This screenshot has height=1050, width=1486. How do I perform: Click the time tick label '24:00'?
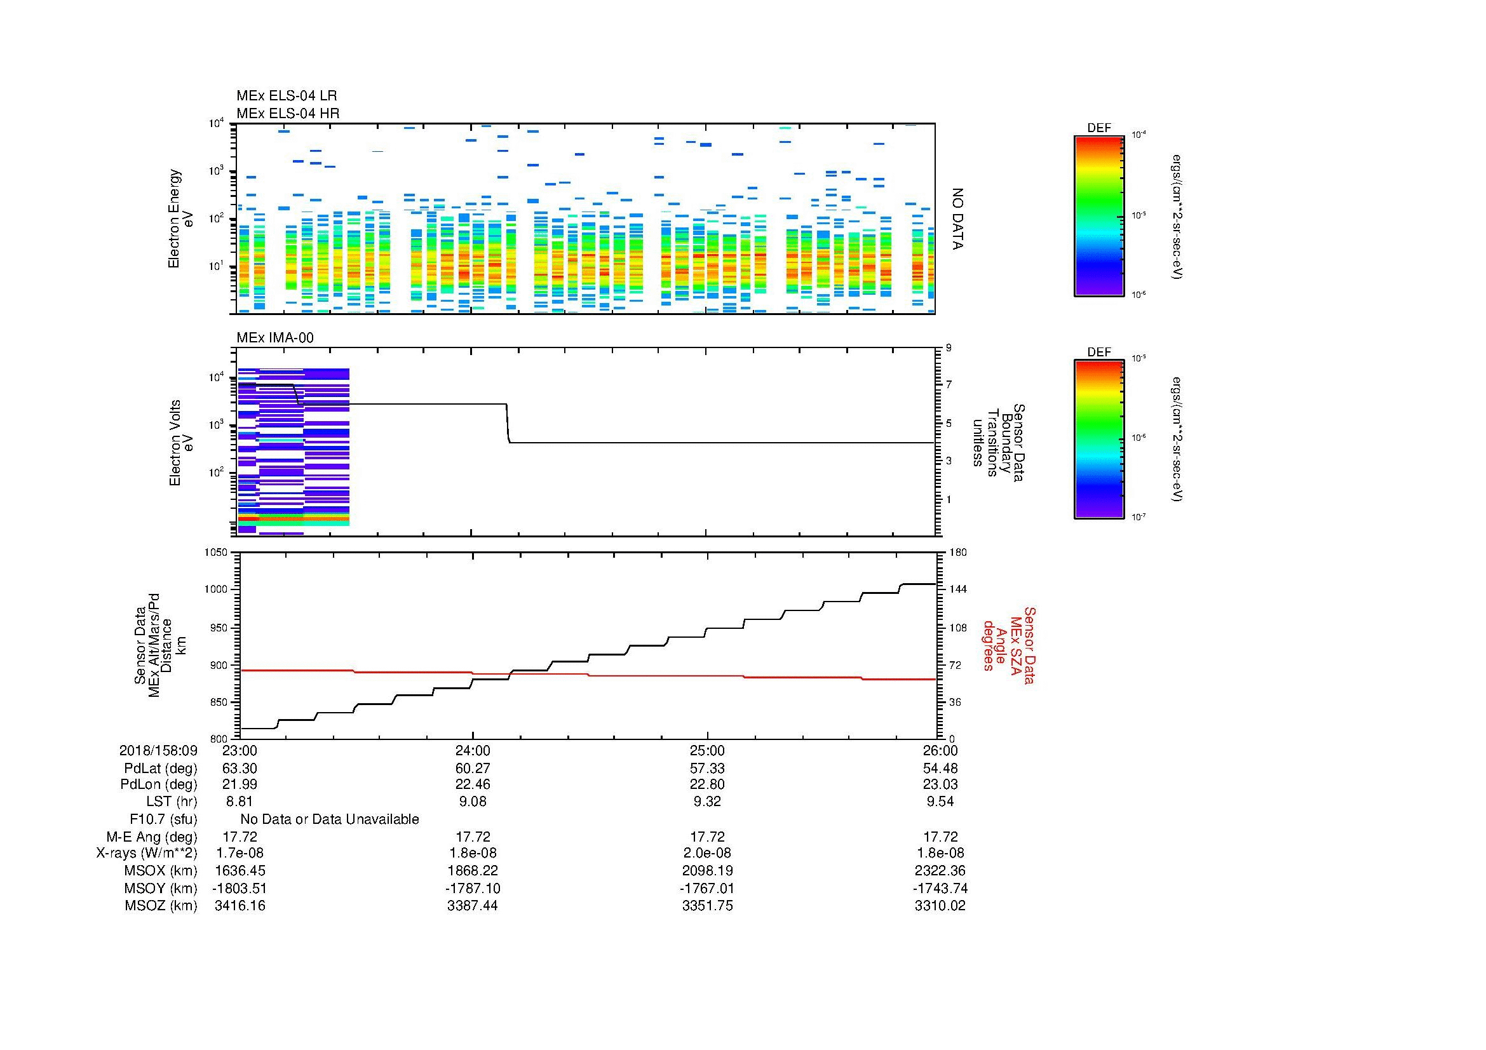[473, 750]
